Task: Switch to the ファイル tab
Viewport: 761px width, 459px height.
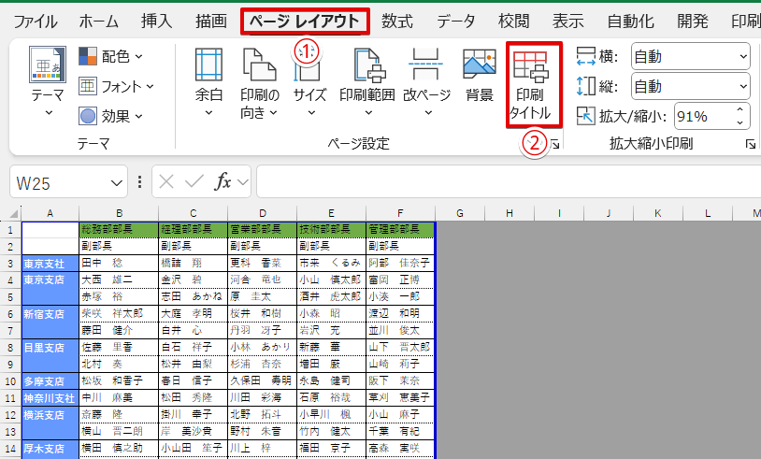Action: (36, 22)
